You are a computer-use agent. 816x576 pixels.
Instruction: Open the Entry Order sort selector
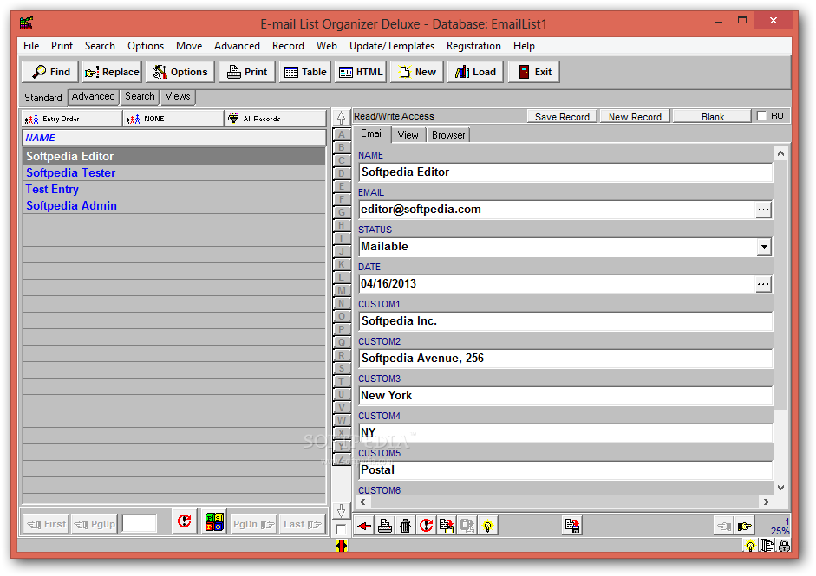72,119
